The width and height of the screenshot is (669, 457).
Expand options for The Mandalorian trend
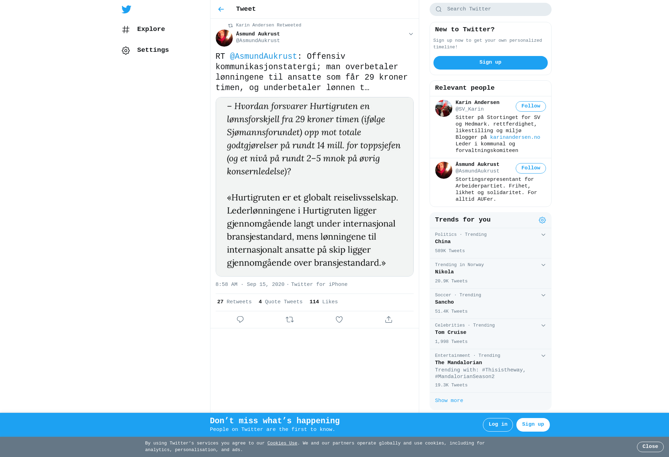tap(543, 356)
